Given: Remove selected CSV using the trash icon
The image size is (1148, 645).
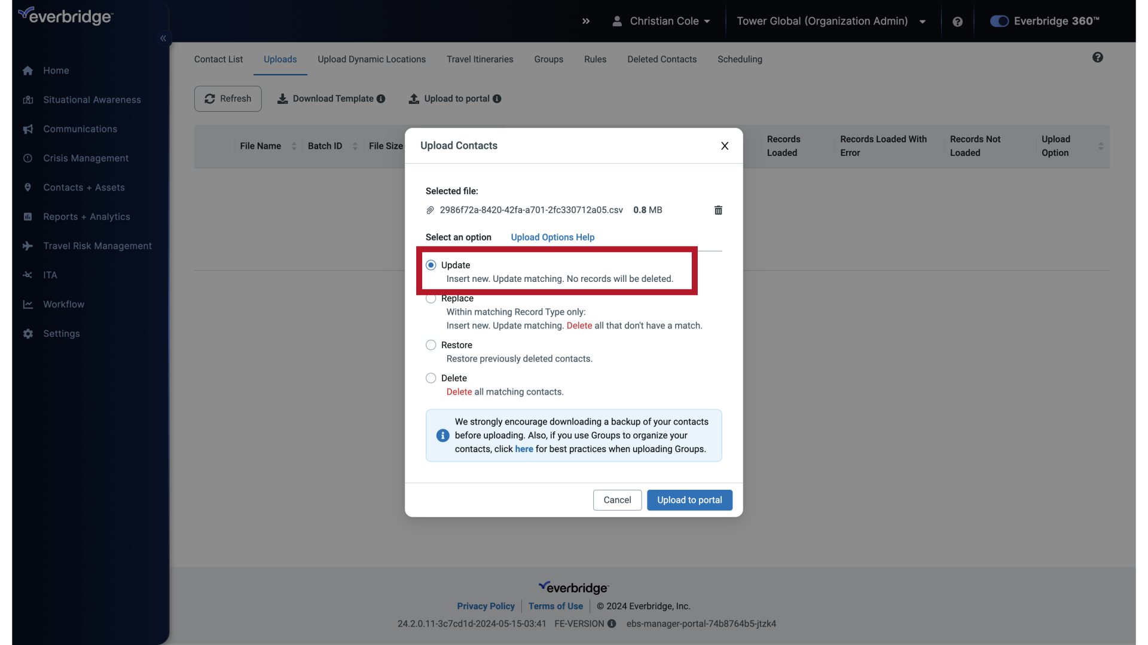Looking at the screenshot, I should tap(717, 210).
